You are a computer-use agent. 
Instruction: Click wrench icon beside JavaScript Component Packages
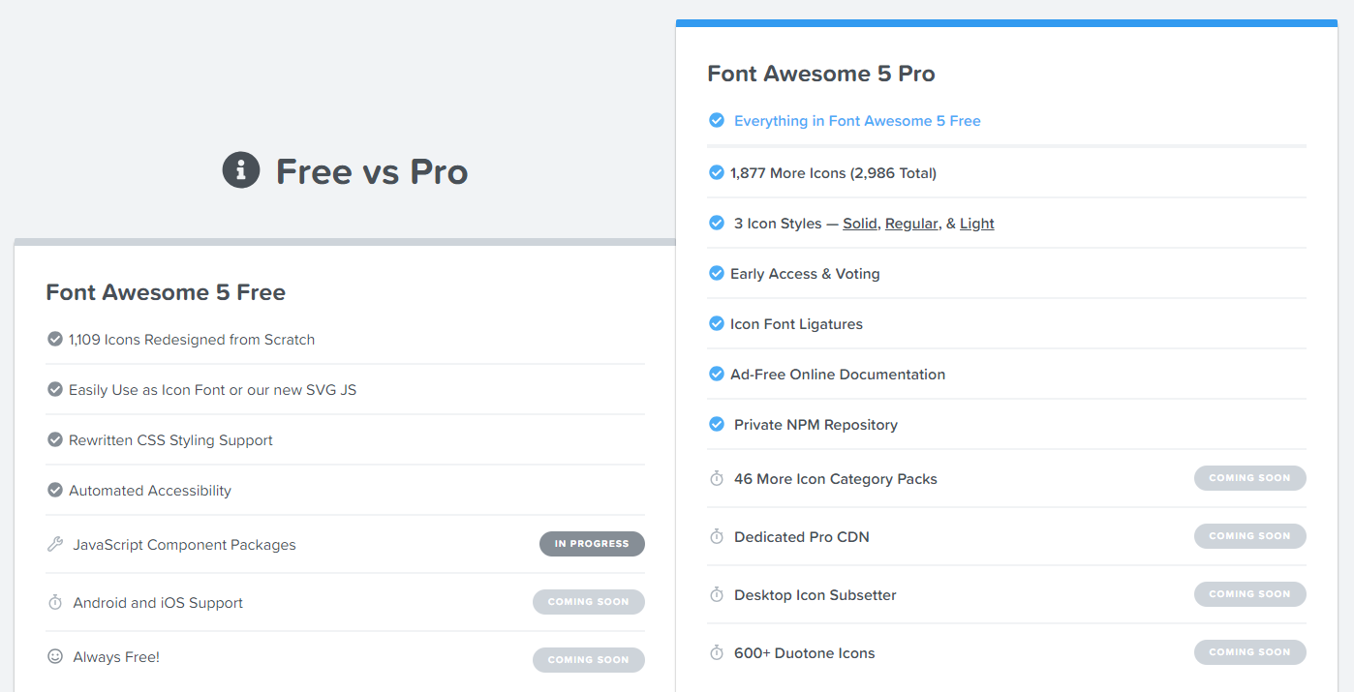(x=55, y=544)
